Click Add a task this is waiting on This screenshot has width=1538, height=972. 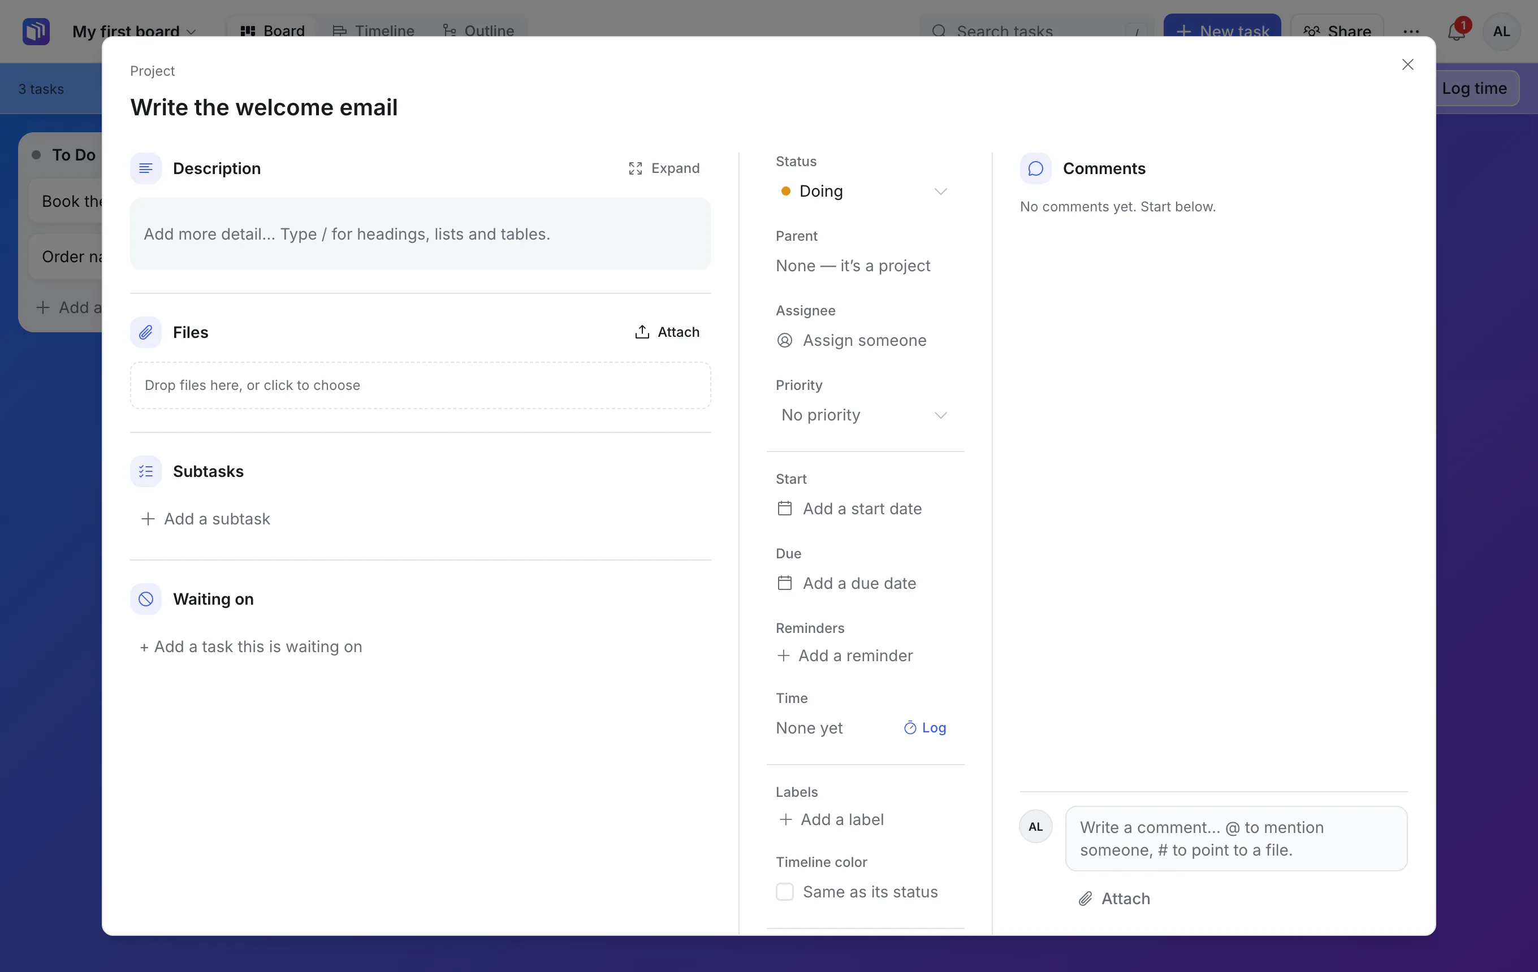250,646
